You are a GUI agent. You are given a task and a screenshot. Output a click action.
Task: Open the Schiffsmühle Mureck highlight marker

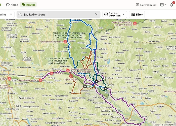tap(40, 81)
